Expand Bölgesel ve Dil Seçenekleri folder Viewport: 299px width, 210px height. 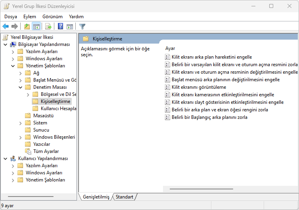click(x=28, y=95)
